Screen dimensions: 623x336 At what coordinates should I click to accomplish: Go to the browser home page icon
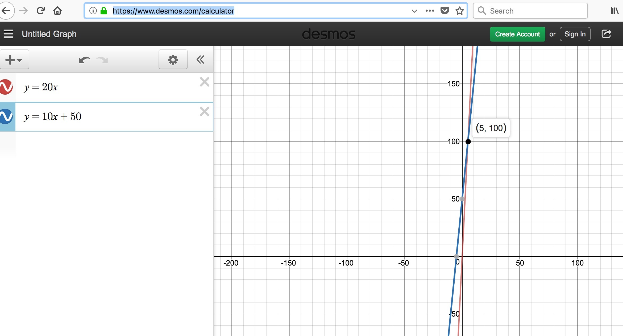point(57,11)
